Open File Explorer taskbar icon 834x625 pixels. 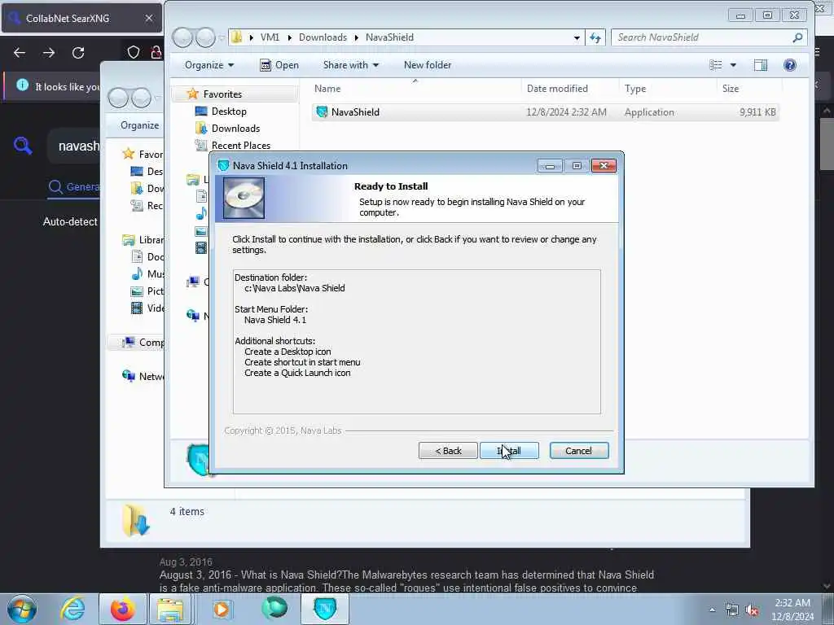point(169,609)
